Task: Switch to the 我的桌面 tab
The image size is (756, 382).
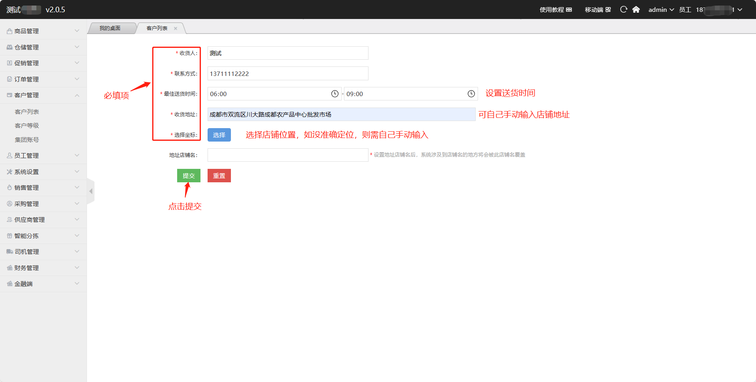Action: click(110, 28)
